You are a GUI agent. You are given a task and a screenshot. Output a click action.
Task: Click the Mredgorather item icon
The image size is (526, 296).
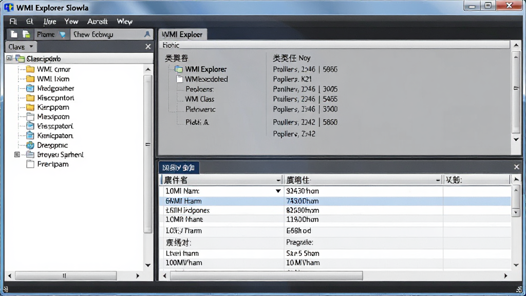click(x=30, y=88)
